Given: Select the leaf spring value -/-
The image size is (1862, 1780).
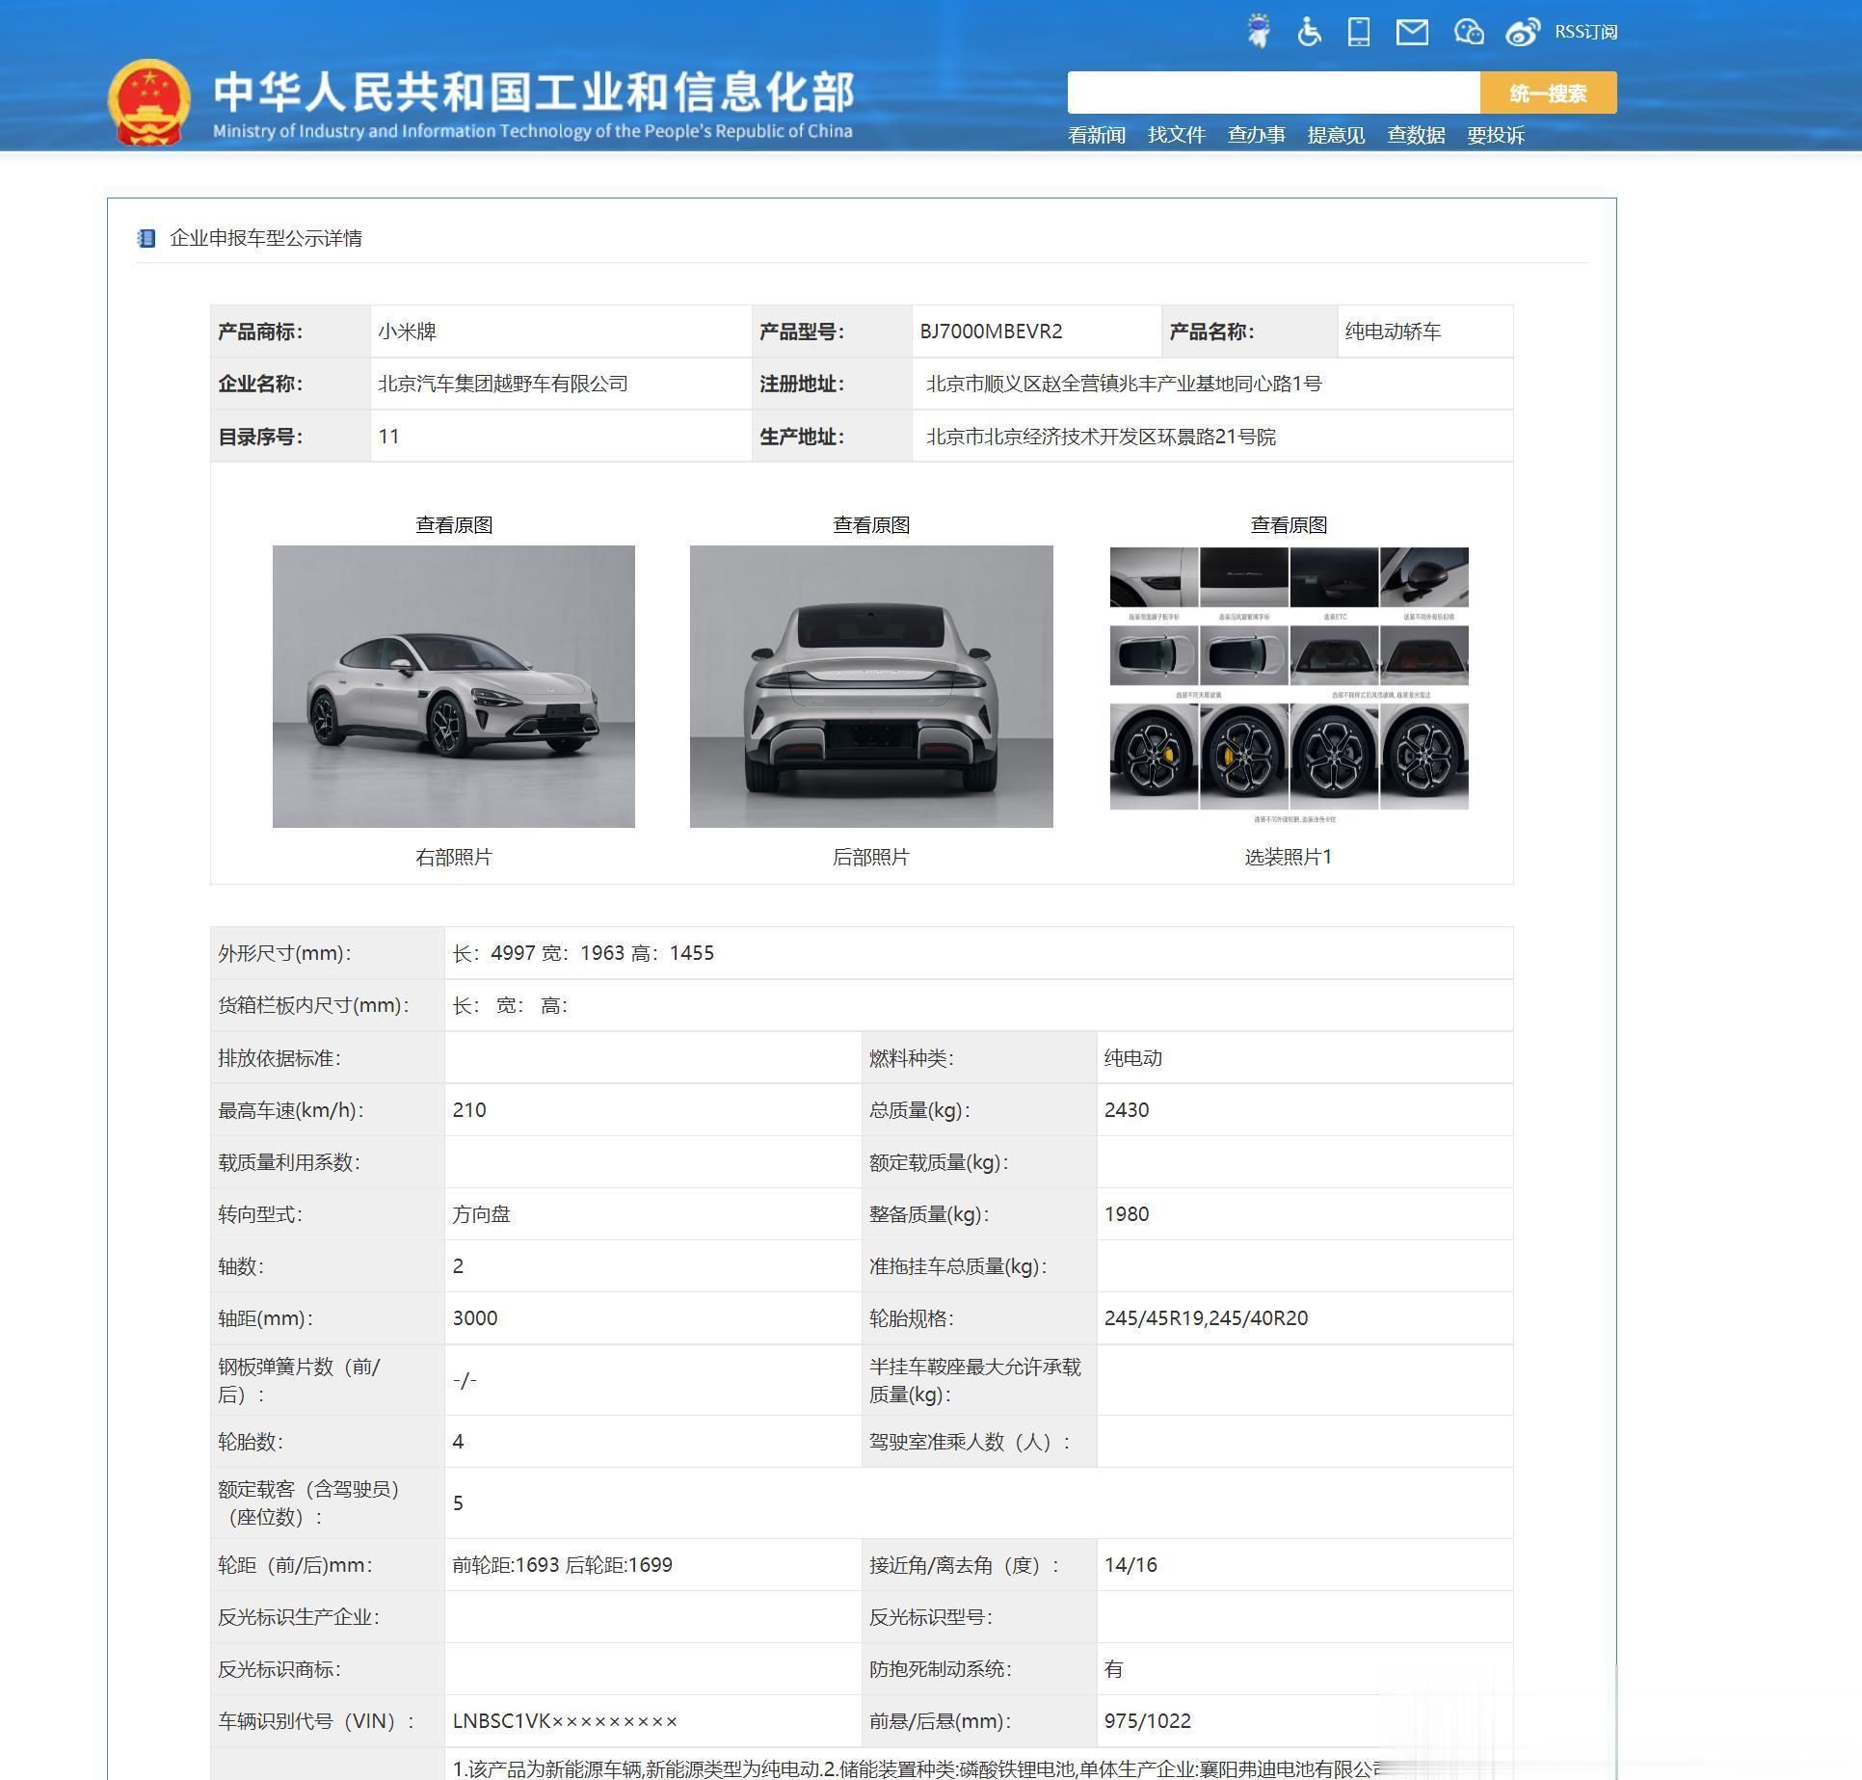Looking at the screenshot, I should pyautogui.click(x=465, y=1380).
